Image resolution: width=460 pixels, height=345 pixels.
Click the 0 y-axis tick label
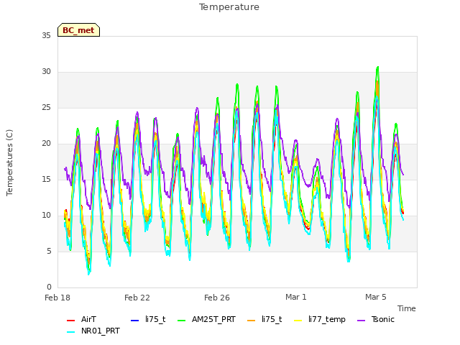[49, 287]
